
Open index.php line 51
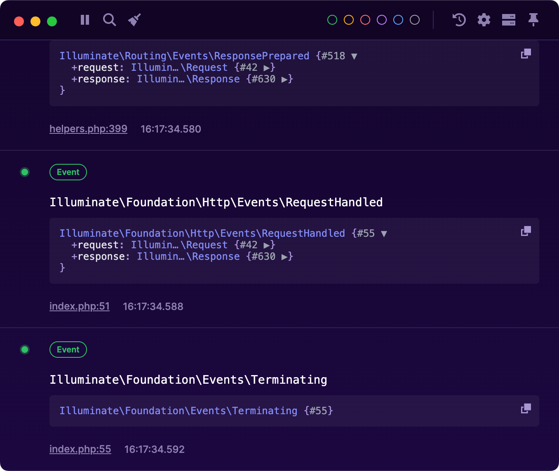(80, 306)
